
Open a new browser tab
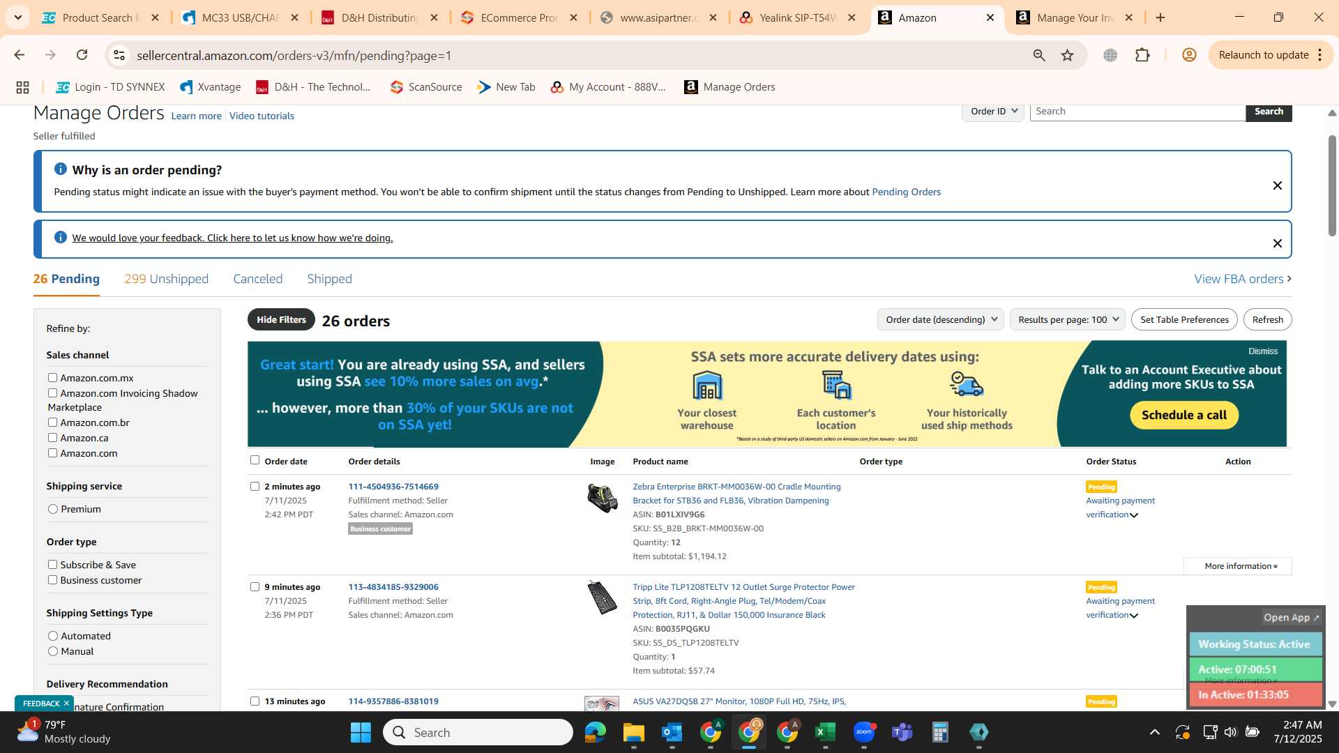coord(1160,17)
